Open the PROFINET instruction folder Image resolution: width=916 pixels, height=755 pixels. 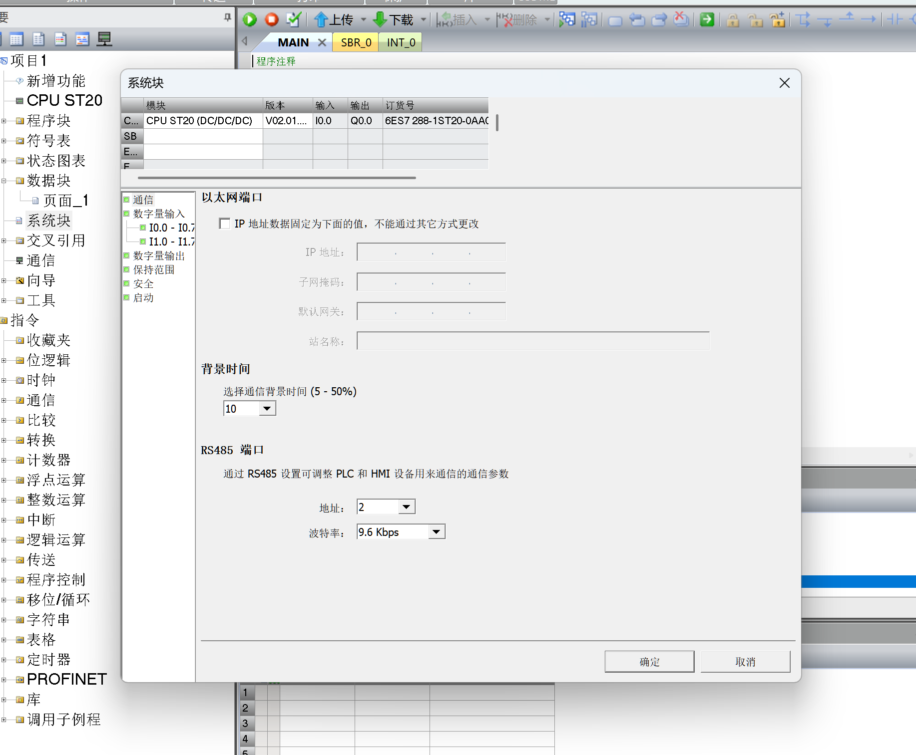[66, 679]
